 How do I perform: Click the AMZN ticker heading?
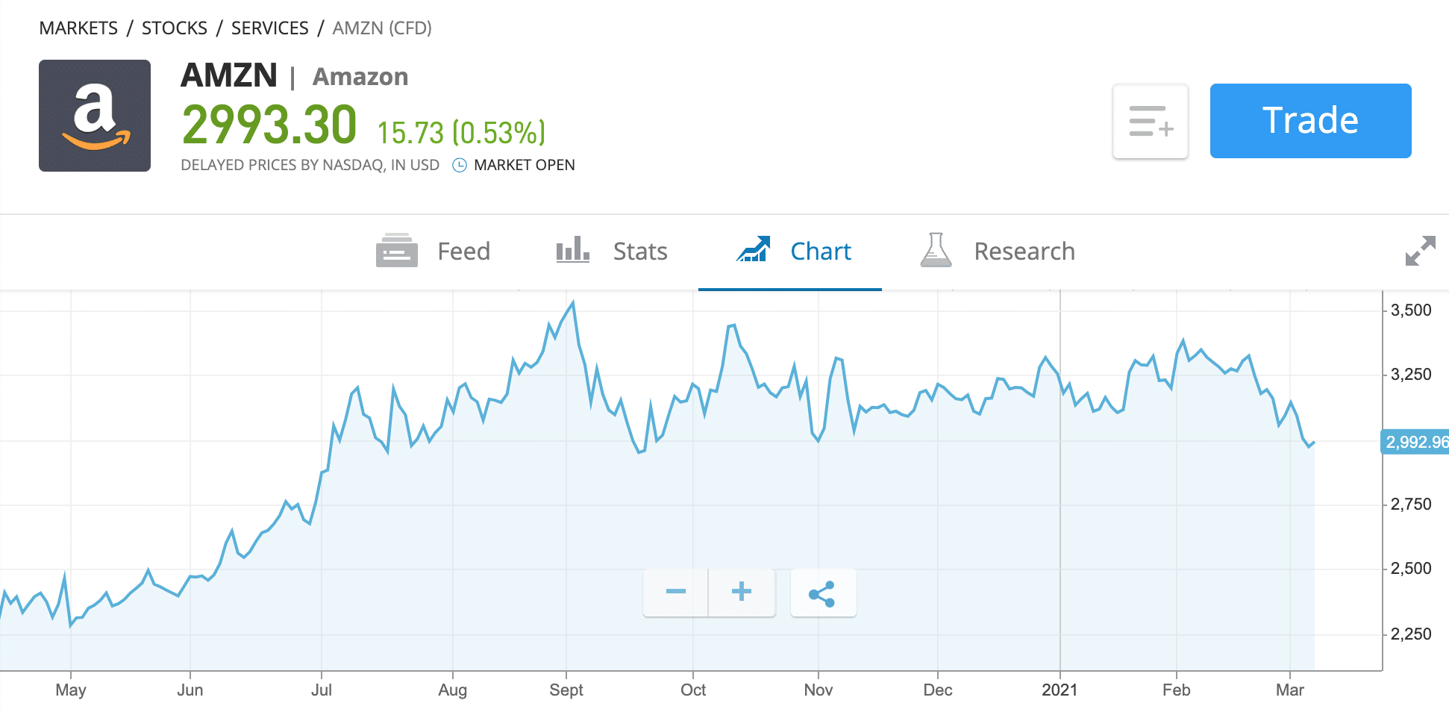229,75
